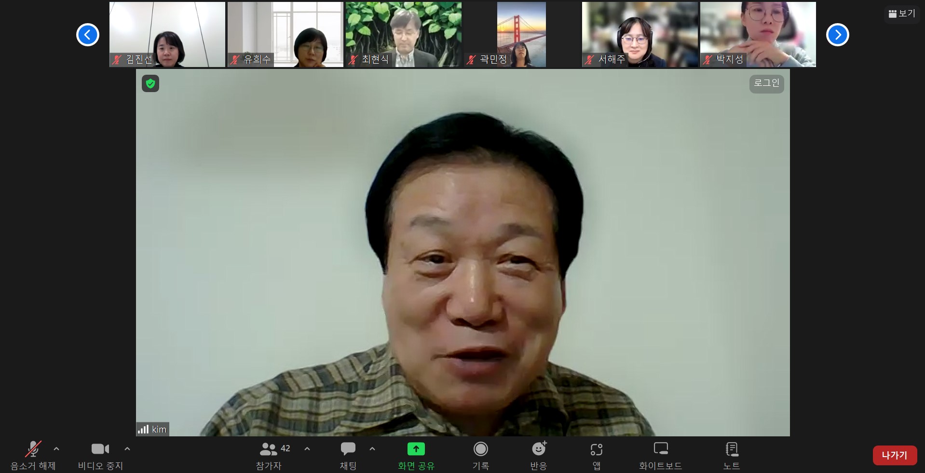This screenshot has height=473, width=925.
Task: Open 반응 reactions menu
Action: point(539,455)
